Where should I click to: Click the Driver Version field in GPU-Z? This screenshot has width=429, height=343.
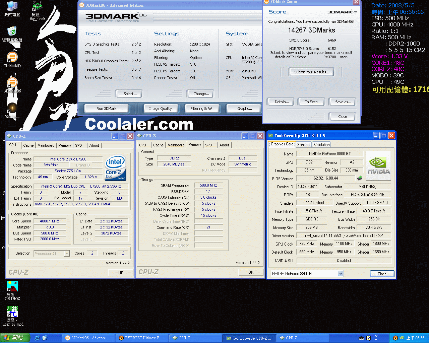[x=344, y=235]
